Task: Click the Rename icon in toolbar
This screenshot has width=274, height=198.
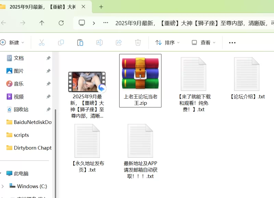Action: coord(99,42)
